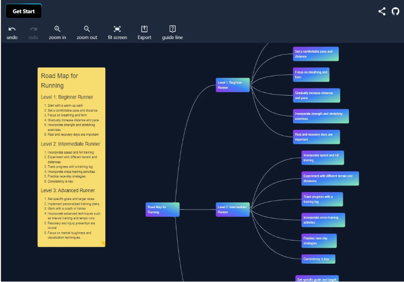
Task: Click 'Incorporate cross-training activities' line in yellow note
Action: click(x=71, y=171)
